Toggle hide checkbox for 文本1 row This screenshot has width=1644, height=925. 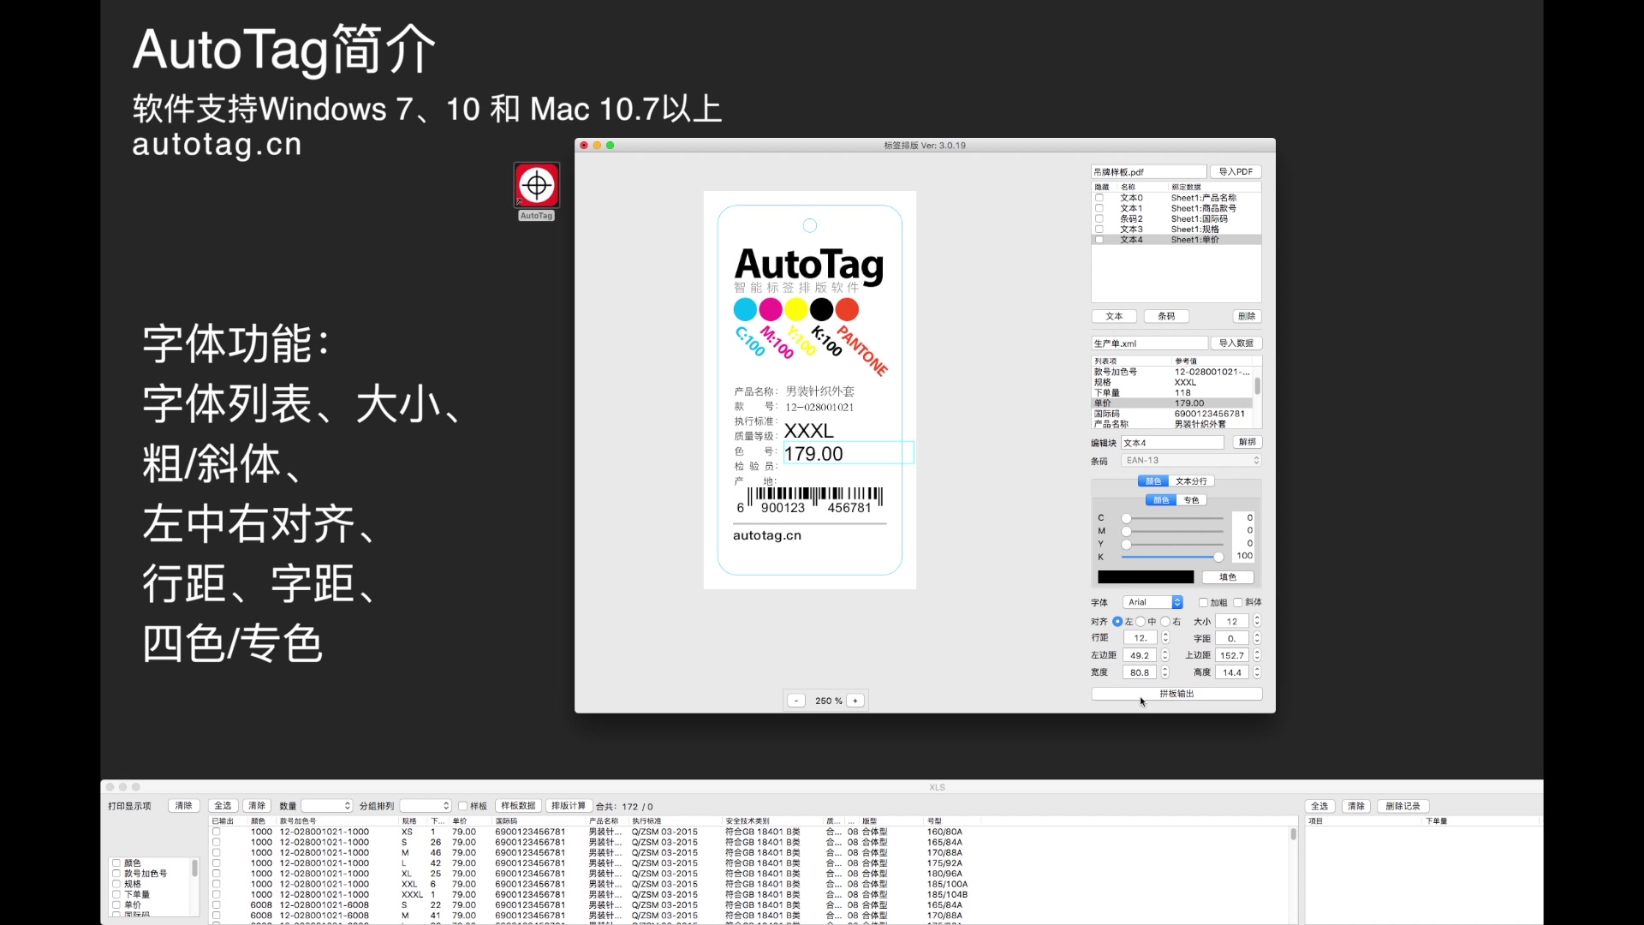pos(1099,208)
